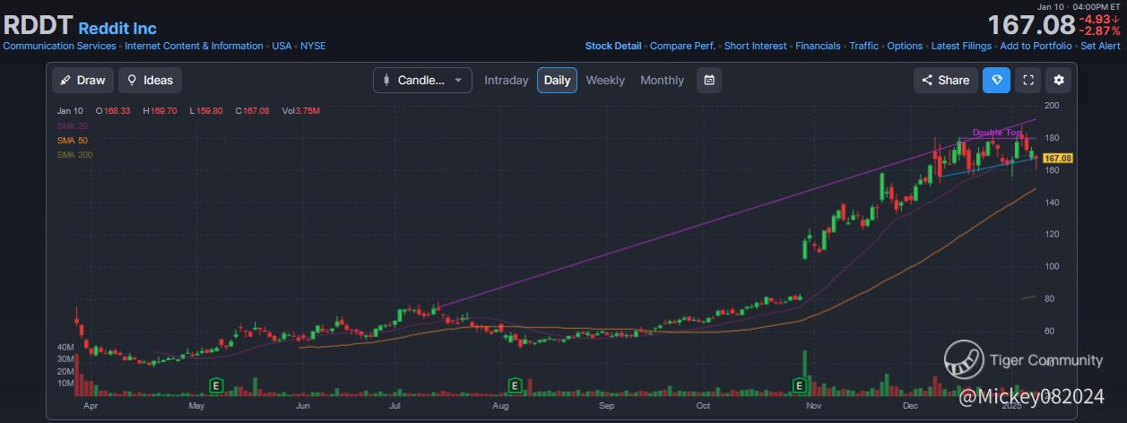Image resolution: width=1127 pixels, height=423 pixels.
Task: Open the Ideas panel
Action: (150, 80)
